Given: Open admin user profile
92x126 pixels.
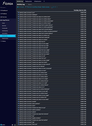Looking at the screenshot, I should pos(3,125).
